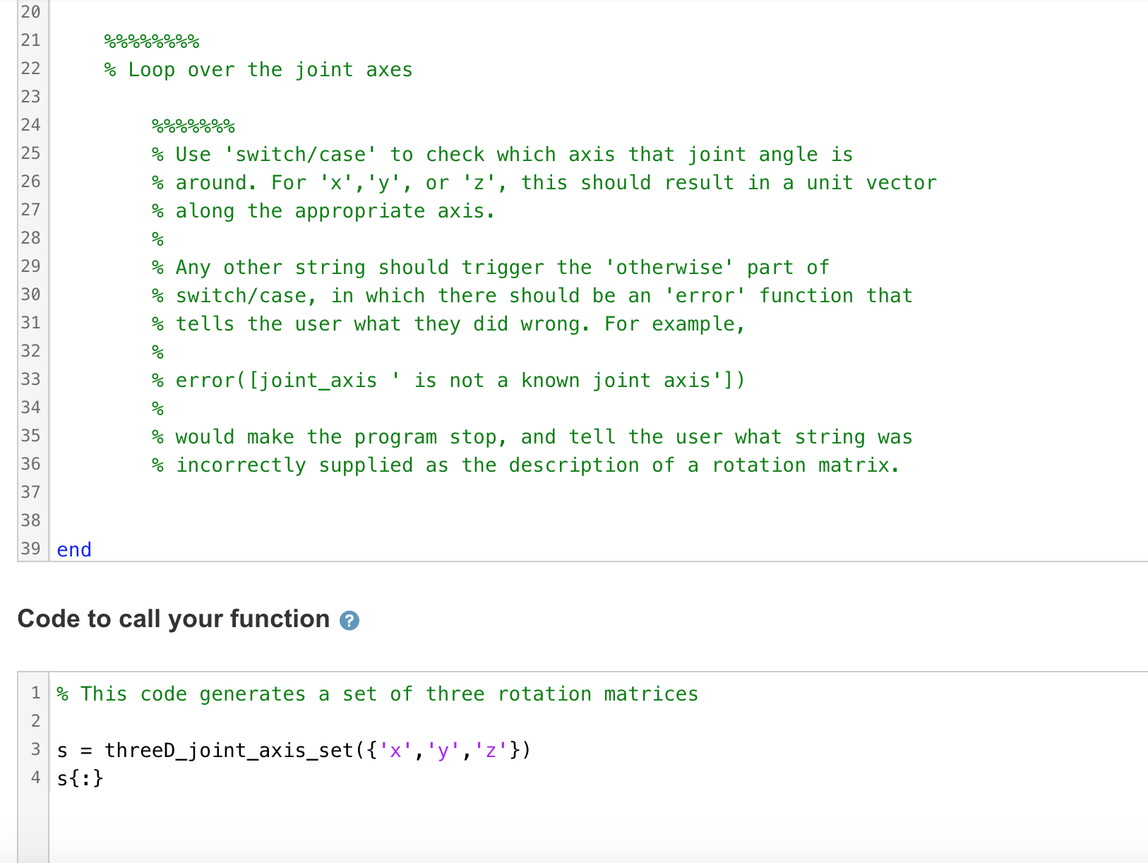This screenshot has width=1148, height=863.
Task: Click line number 21 in the gutter
Action: [30, 40]
